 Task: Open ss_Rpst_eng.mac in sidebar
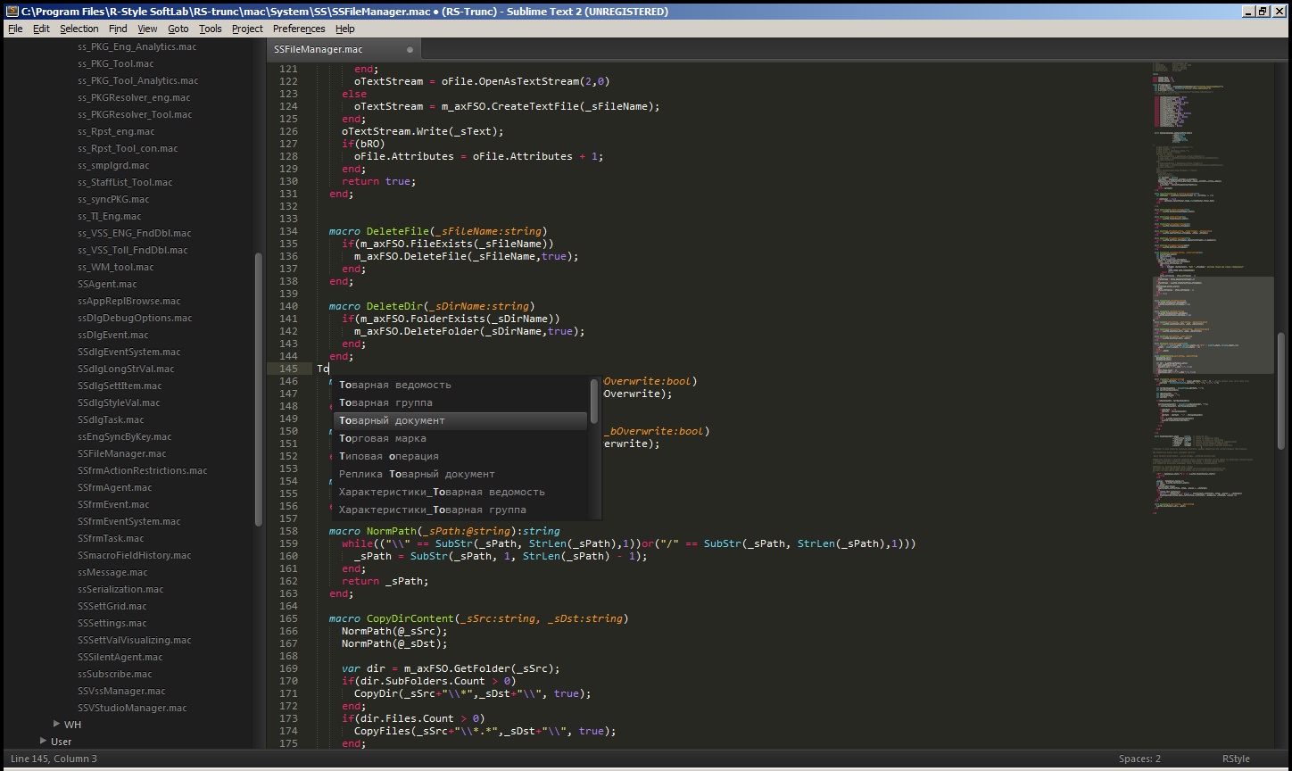pos(116,131)
